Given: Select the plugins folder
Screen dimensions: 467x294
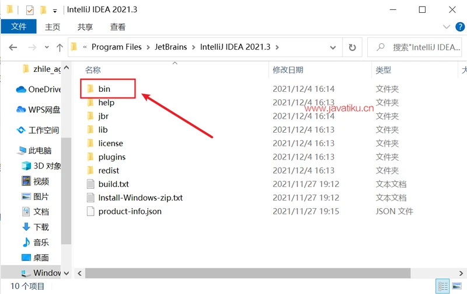Looking at the screenshot, I should point(112,157).
